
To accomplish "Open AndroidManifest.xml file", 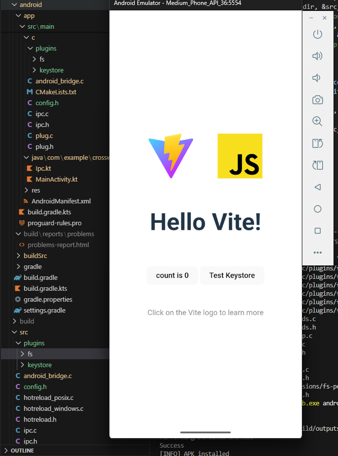I will click(61, 201).
